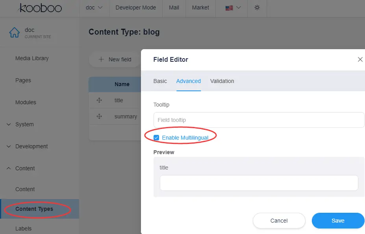Click the plus icon in New field
This screenshot has height=234, width=365.
[101, 59]
